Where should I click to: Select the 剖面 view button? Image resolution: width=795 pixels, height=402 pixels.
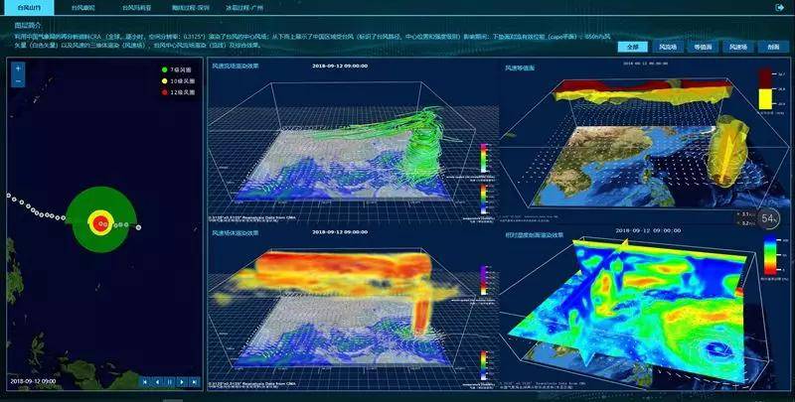(x=772, y=47)
